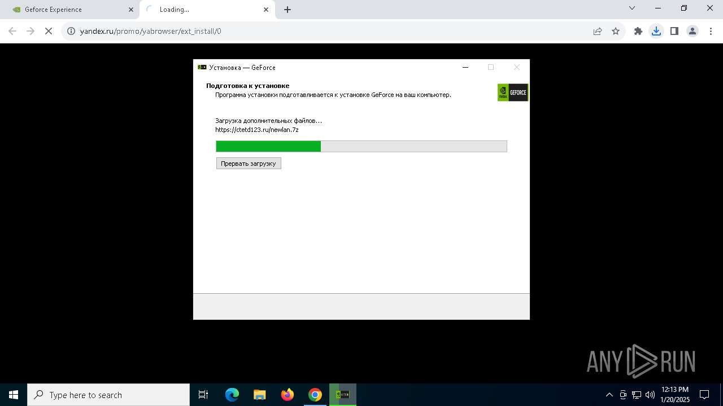This screenshot has height=406, width=723.
Task: Stop loading the page
Action: [49, 31]
